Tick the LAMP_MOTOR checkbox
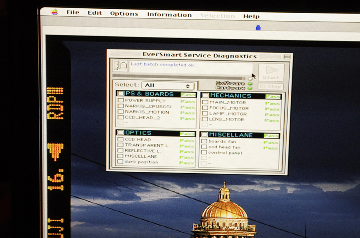This screenshot has height=238, width=360. (205, 113)
